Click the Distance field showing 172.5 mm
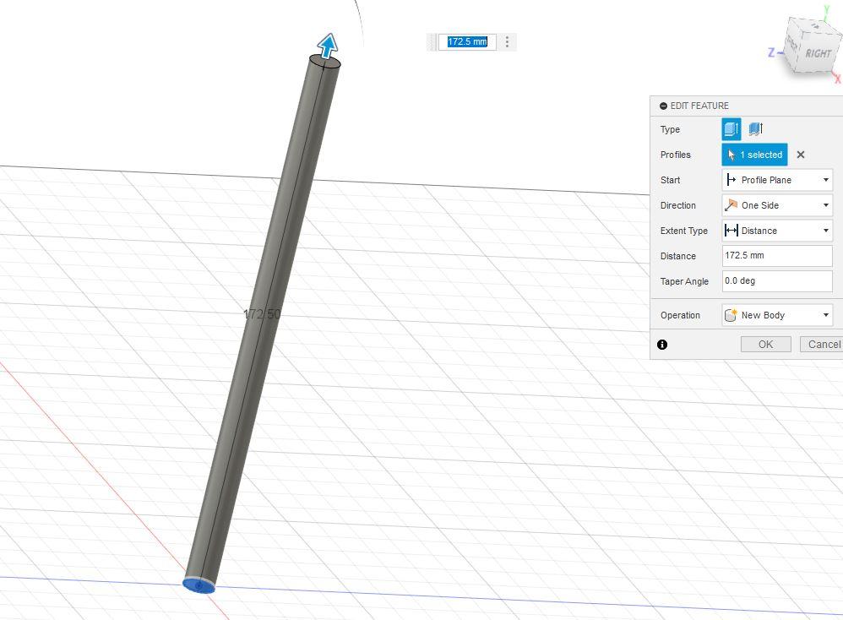Viewport: 843px width, 620px height. pos(777,256)
